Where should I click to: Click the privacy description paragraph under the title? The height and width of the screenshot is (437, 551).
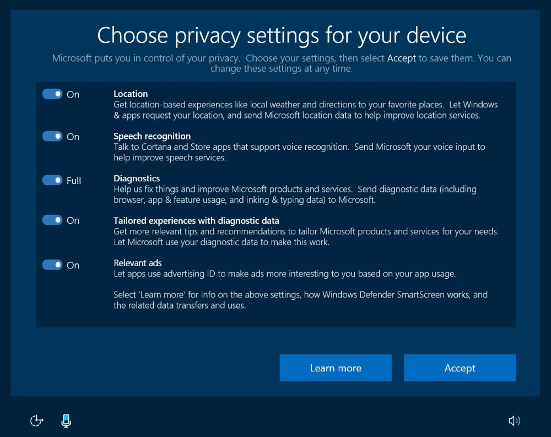[282, 63]
